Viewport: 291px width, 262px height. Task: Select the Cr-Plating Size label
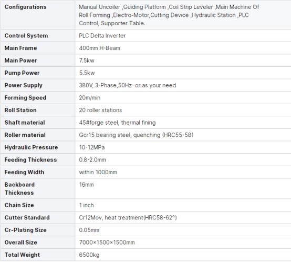[x=25, y=230]
